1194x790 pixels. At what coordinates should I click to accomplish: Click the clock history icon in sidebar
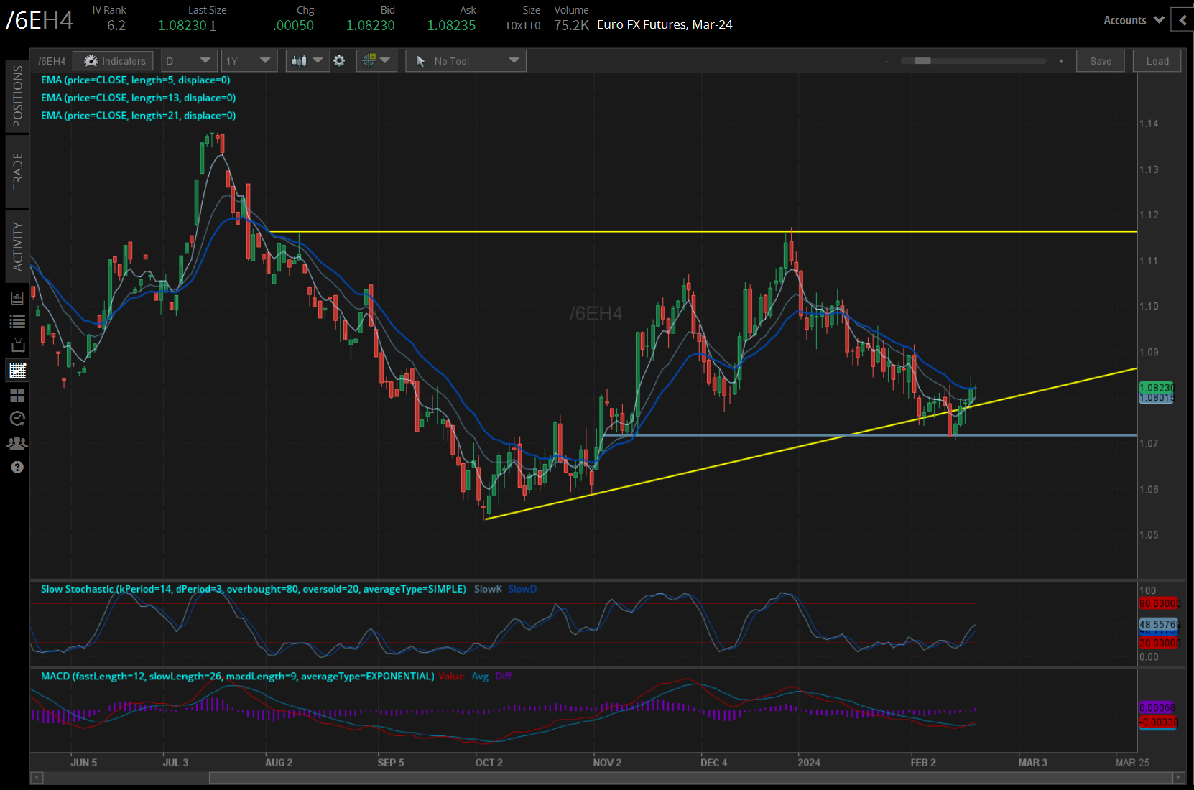[x=17, y=419]
